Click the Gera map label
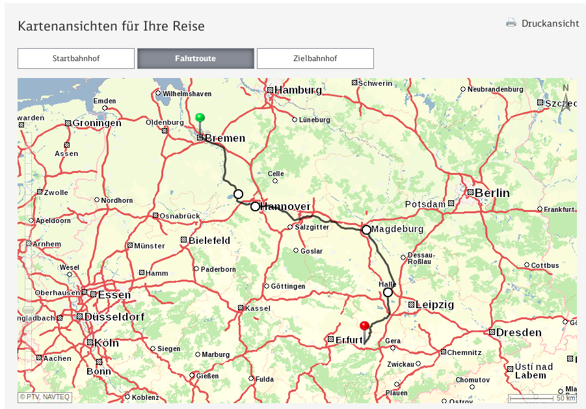This screenshot has height=409, width=586. (x=393, y=341)
